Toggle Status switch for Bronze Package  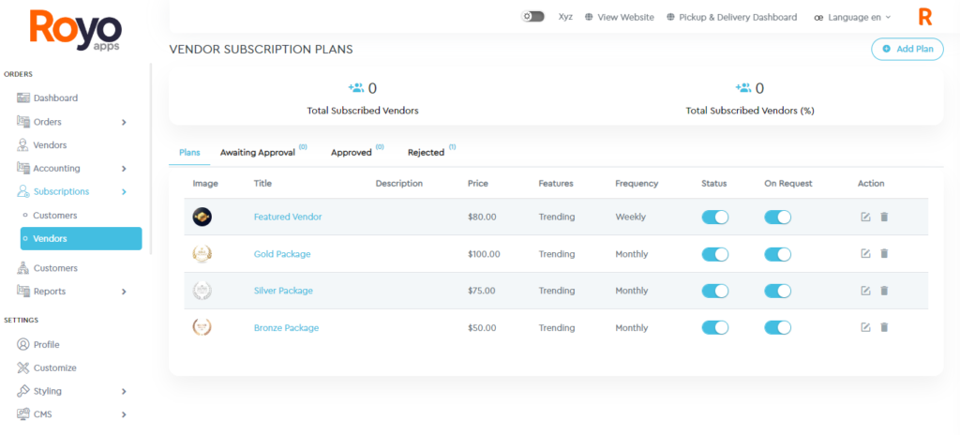click(x=715, y=327)
